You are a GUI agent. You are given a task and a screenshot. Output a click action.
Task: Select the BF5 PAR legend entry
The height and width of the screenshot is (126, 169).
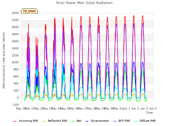click(x=121, y=121)
